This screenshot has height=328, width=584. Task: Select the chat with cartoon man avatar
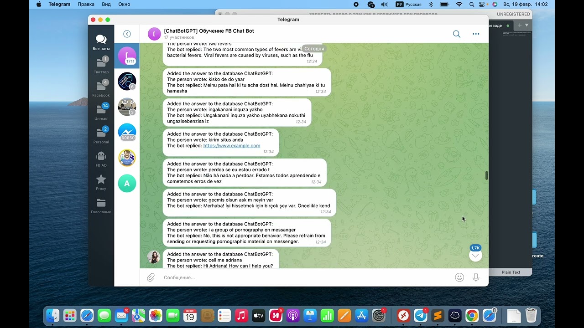(127, 158)
